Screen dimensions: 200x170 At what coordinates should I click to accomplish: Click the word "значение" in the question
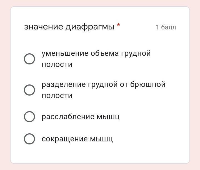[44, 27]
